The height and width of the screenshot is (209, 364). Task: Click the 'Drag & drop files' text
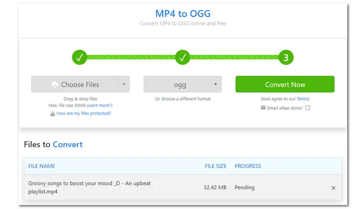[x=81, y=99]
